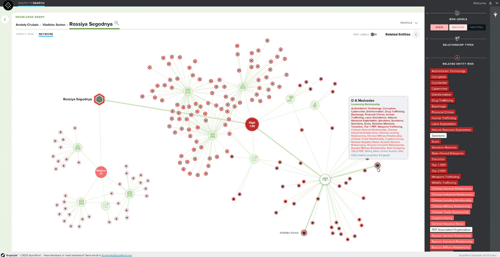Select the Medium 37 node
Screen dimensions: 500x257
tap(101, 172)
